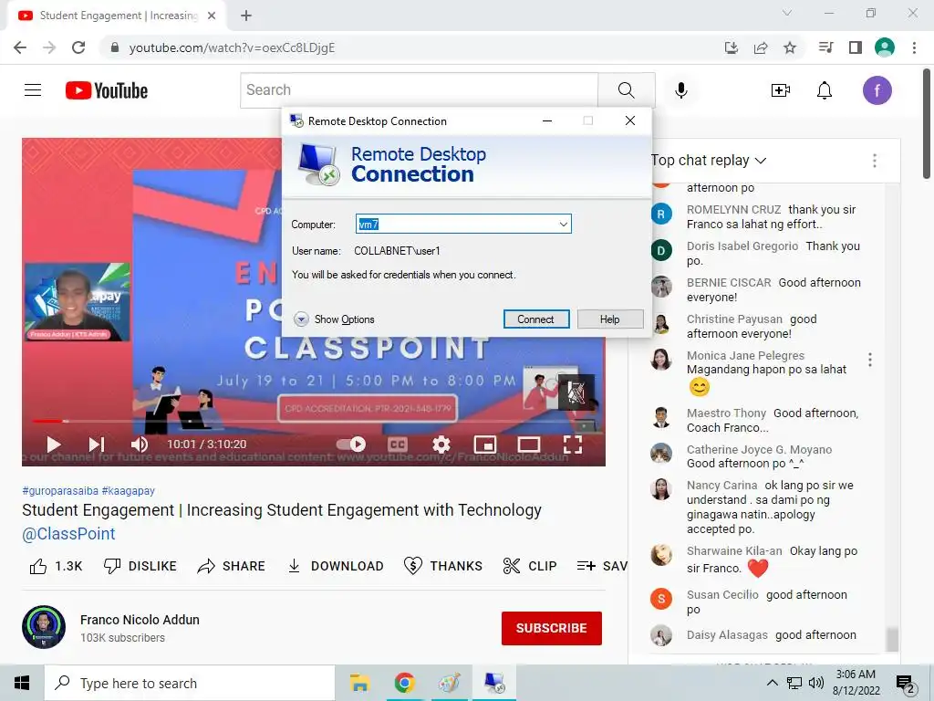Viewport: 934px width, 701px height.
Task: Click the taskbar network icon
Action: click(x=794, y=683)
